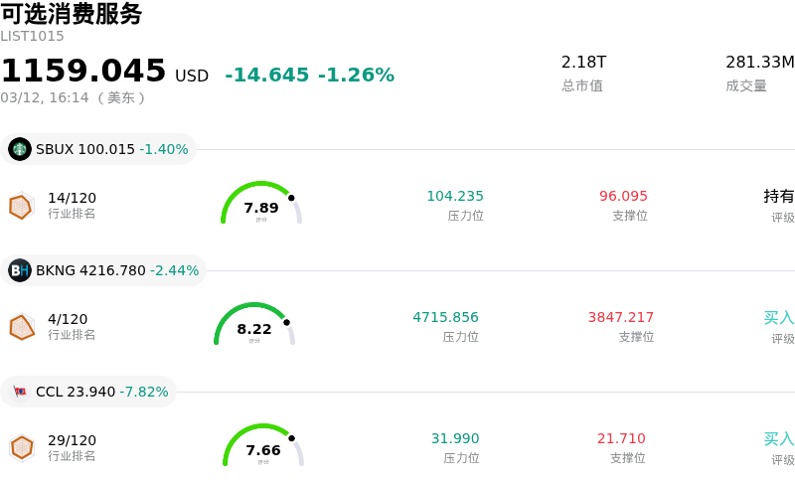This screenshot has height=485, width=795.
Task: Click CCL support level 21.710
Action: [x=621, y=438]
